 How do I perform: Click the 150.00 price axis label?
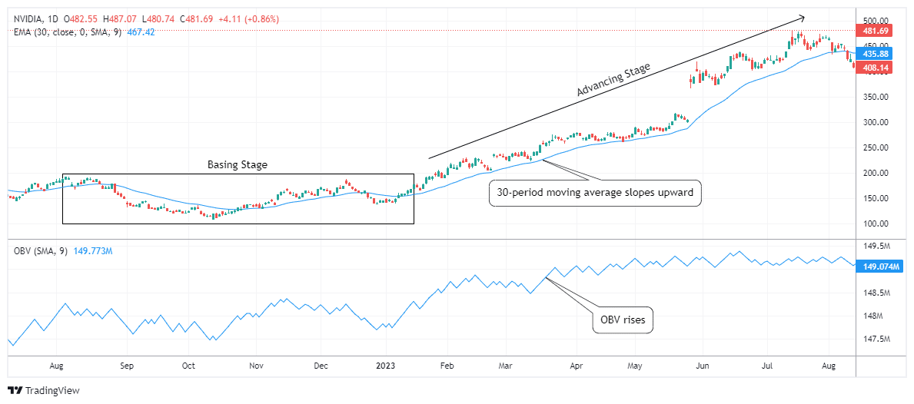pyautogui.click(x=876, y=198)
